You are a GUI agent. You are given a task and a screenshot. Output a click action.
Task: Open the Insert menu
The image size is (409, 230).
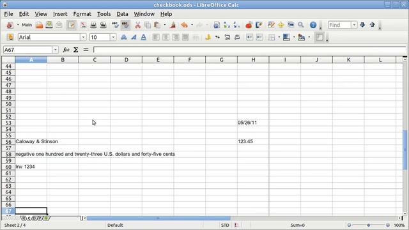pyautogui.click(x=60, y=14)
